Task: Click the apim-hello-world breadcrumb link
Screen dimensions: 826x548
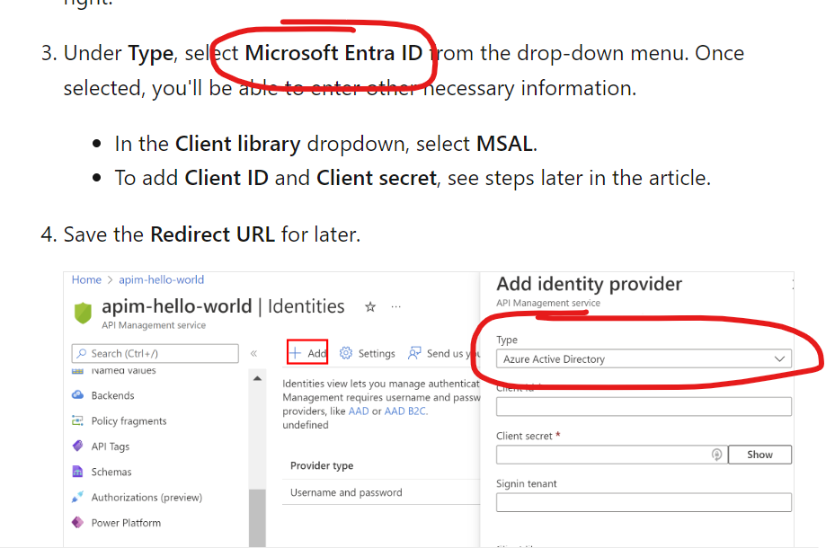Action: [x=161, y=279]
